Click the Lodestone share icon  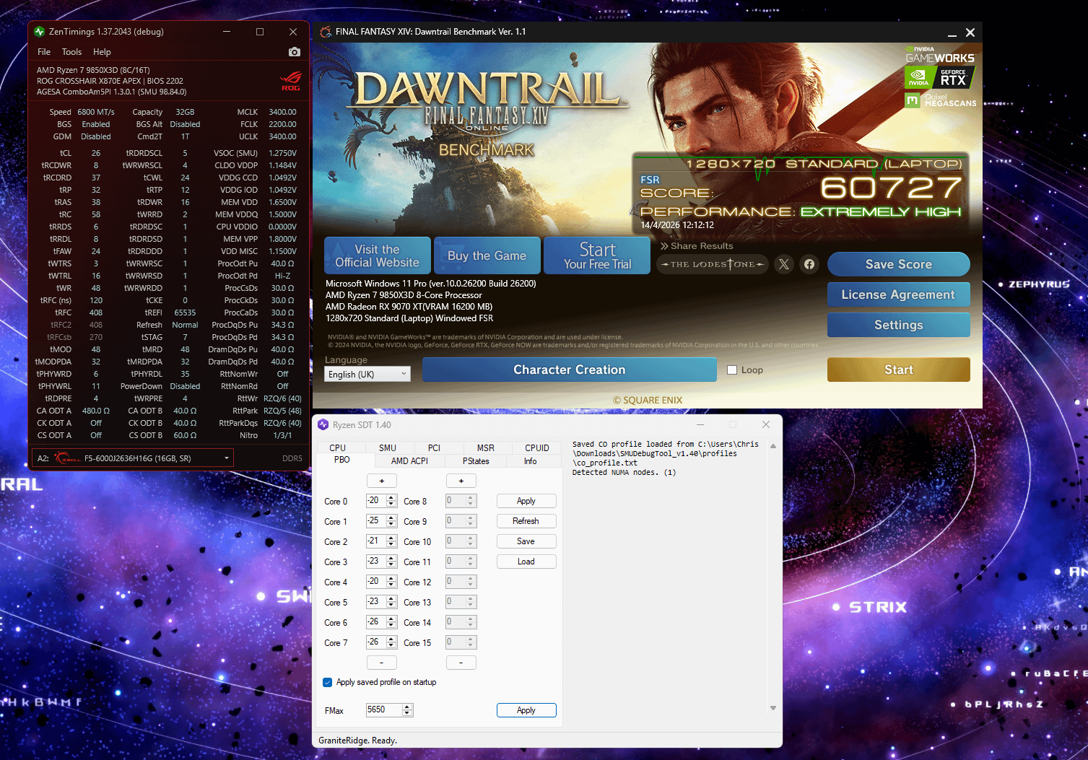click(x=713, y=264)
